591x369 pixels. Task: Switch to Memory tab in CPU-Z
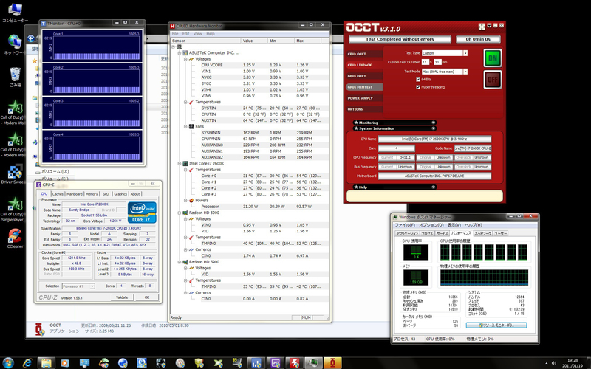[92, 194]
